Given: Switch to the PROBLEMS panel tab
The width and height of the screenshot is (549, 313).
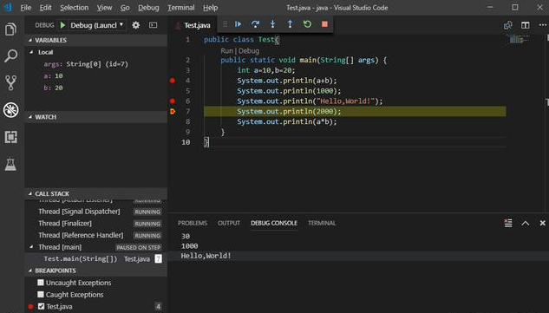Looking at the screenshot, I should tap(193, 223).
